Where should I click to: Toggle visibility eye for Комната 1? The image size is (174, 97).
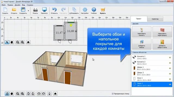coord(170,57)
